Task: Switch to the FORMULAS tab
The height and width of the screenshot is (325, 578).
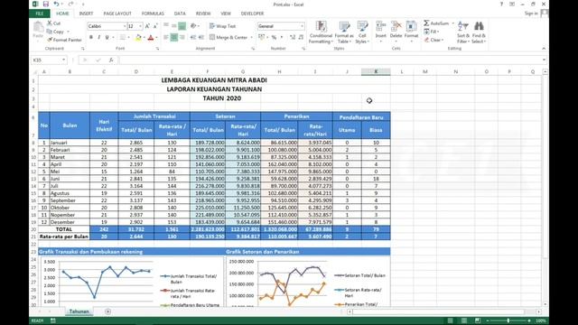Action: pyautogui.click(x=153, y=14)
